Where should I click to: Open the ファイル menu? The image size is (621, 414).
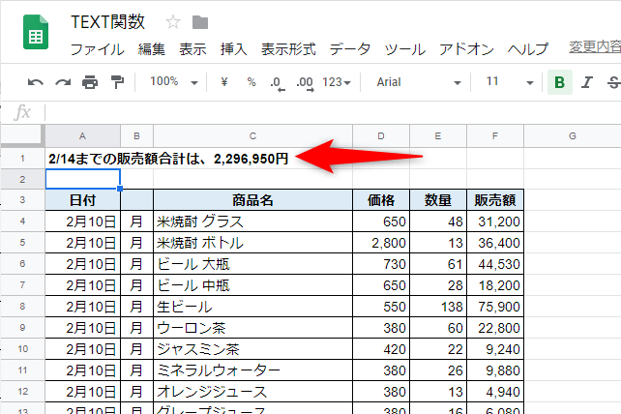[x=98, y=49]
